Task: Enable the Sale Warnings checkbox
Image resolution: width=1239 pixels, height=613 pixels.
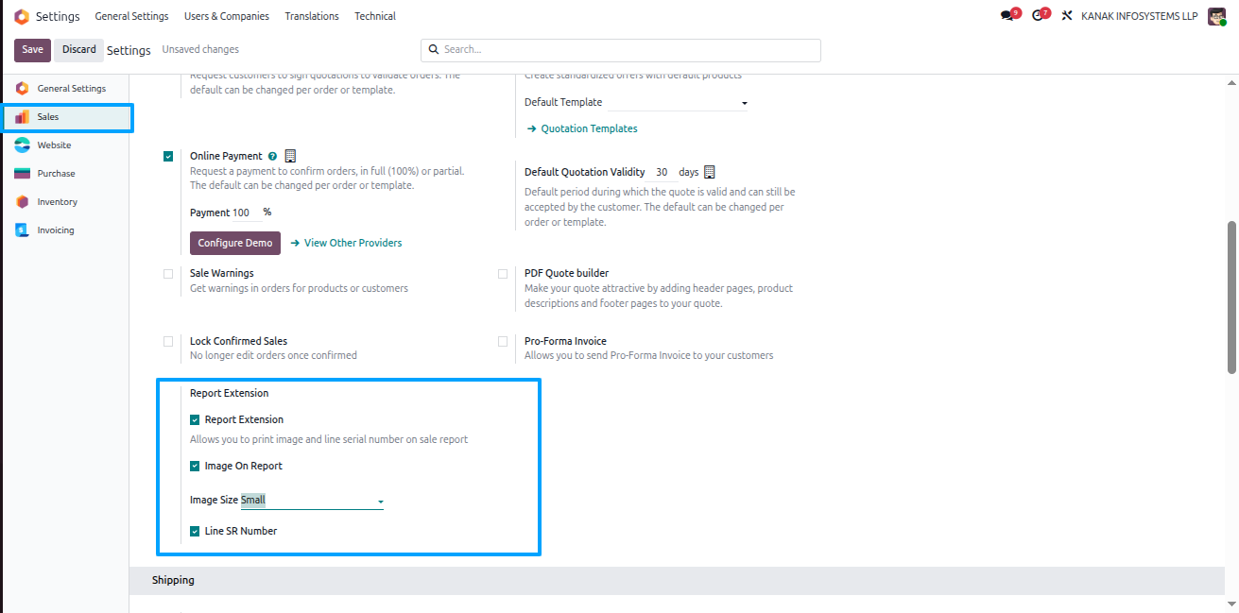Action: click(x=168, y=274)
